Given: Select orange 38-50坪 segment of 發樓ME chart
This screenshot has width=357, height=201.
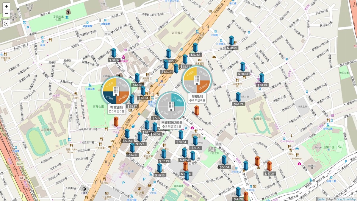Looking at the screenshot, I should click(x=204, y=87).
